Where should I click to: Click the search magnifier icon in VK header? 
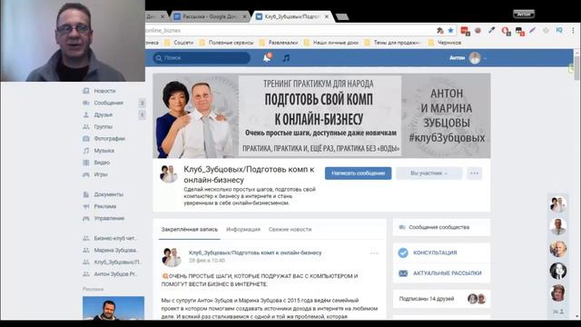click(x=159, y=58)
